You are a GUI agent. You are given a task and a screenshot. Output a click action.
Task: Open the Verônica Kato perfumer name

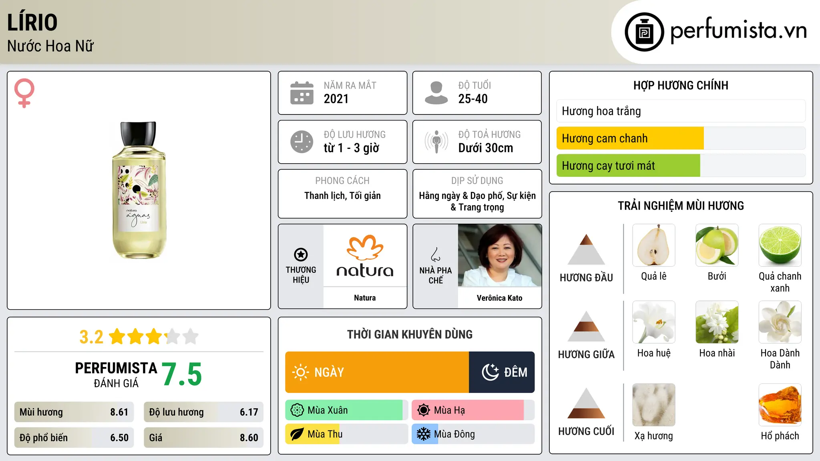499,298
